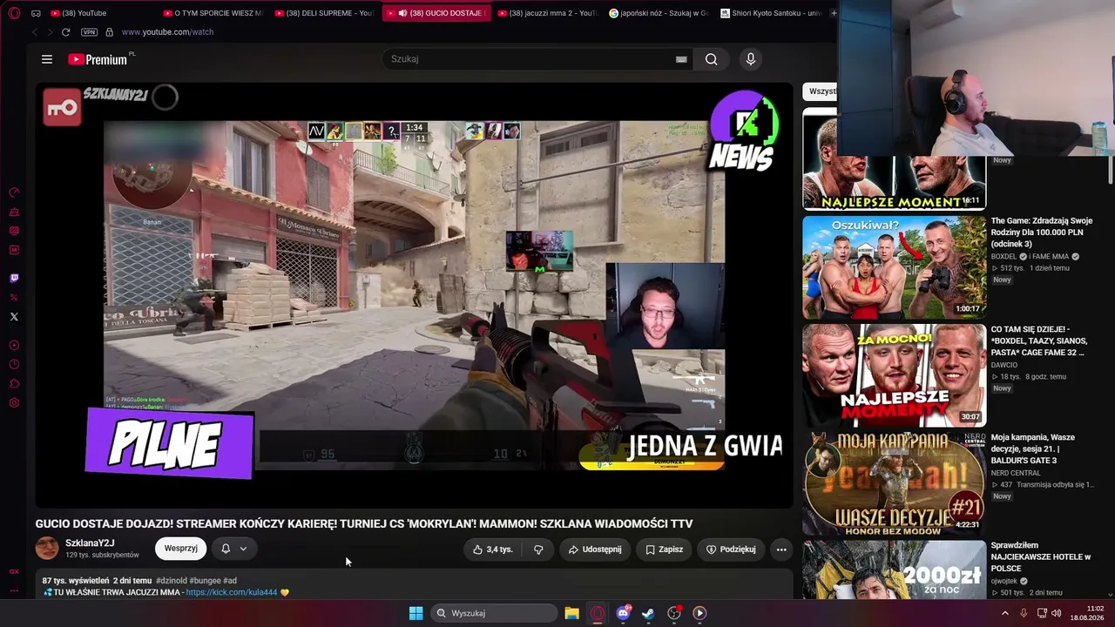Show hidden system tray icons chevron
Image resolution: width=1115 pixels, height=627 pixels.
[x=1004, y=613]
